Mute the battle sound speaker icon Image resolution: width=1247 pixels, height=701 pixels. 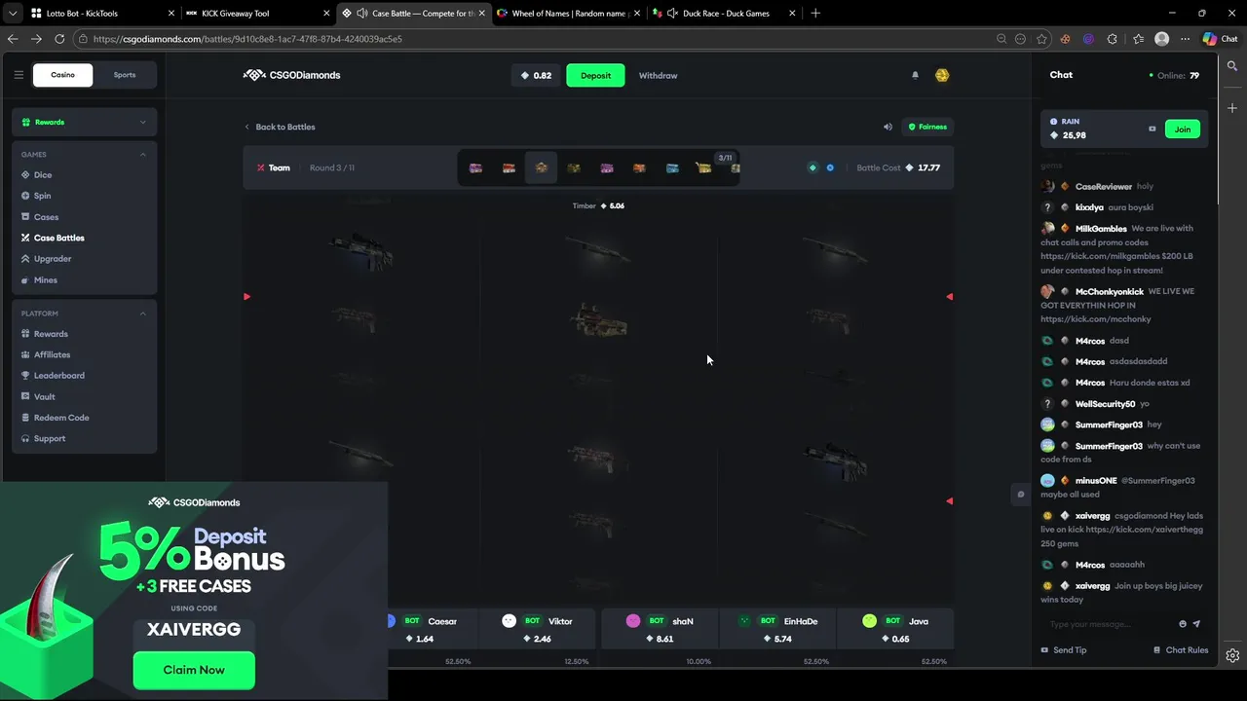pyautogui.click(x=888, y=127)
